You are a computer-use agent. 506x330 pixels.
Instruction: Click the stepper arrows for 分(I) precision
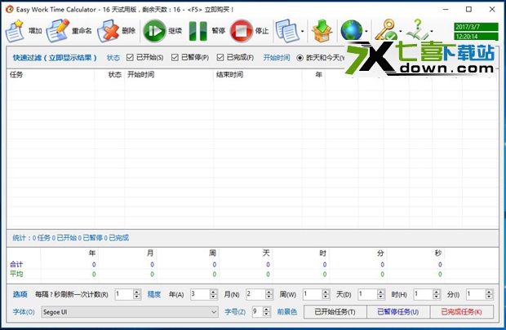(x=489, y=294)
